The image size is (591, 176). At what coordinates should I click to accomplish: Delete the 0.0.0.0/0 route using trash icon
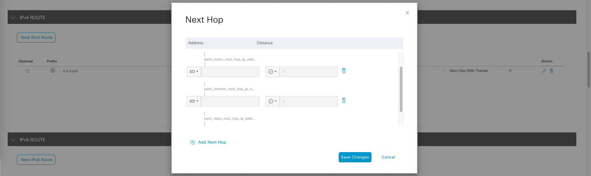pyautogui.click(x=551, y=71)
